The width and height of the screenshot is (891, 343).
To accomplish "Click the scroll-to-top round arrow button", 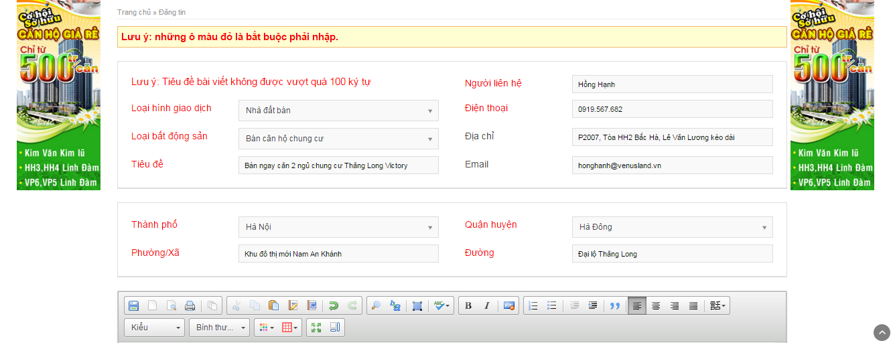I will [x=882, y=333].
